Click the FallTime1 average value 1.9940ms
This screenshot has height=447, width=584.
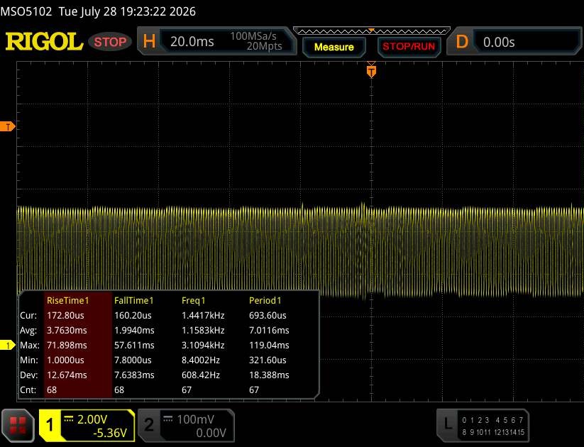tap(134, 331)
